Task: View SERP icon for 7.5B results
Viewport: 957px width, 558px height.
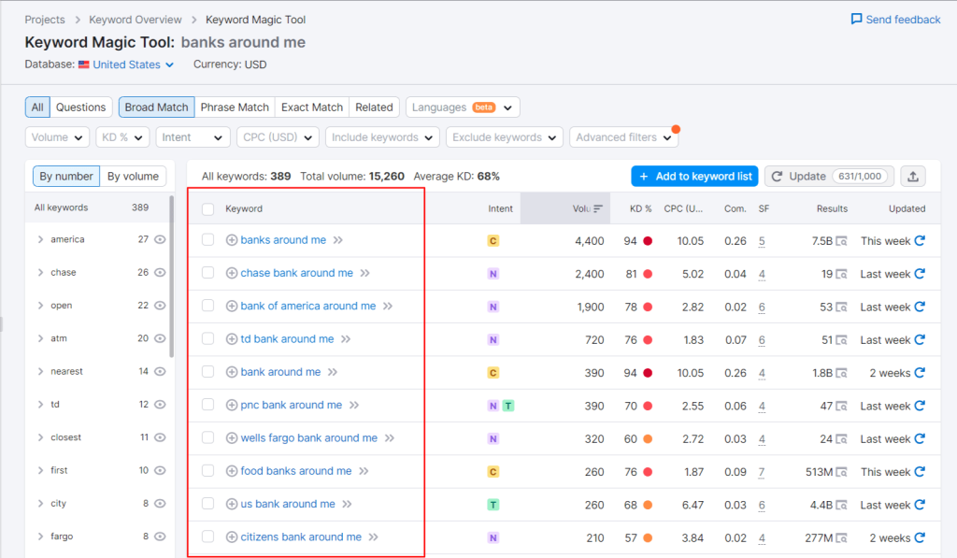Action: 842,241
